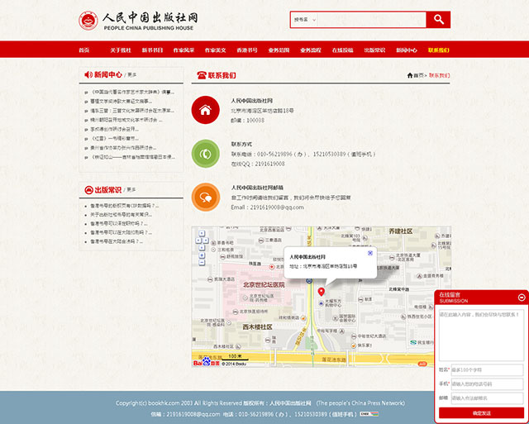
Task: Close the map info popup
Action: coord(370,253)
